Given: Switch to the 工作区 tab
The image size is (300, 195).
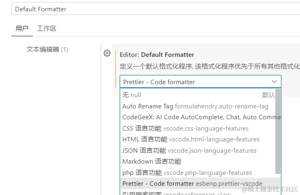Looking at the screenshot, I should click(x=46, y=28).
